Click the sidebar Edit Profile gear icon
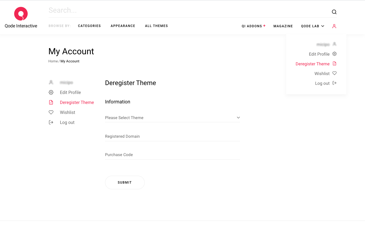This screenshot has width=365, height=226. click(x=51, y=92)
